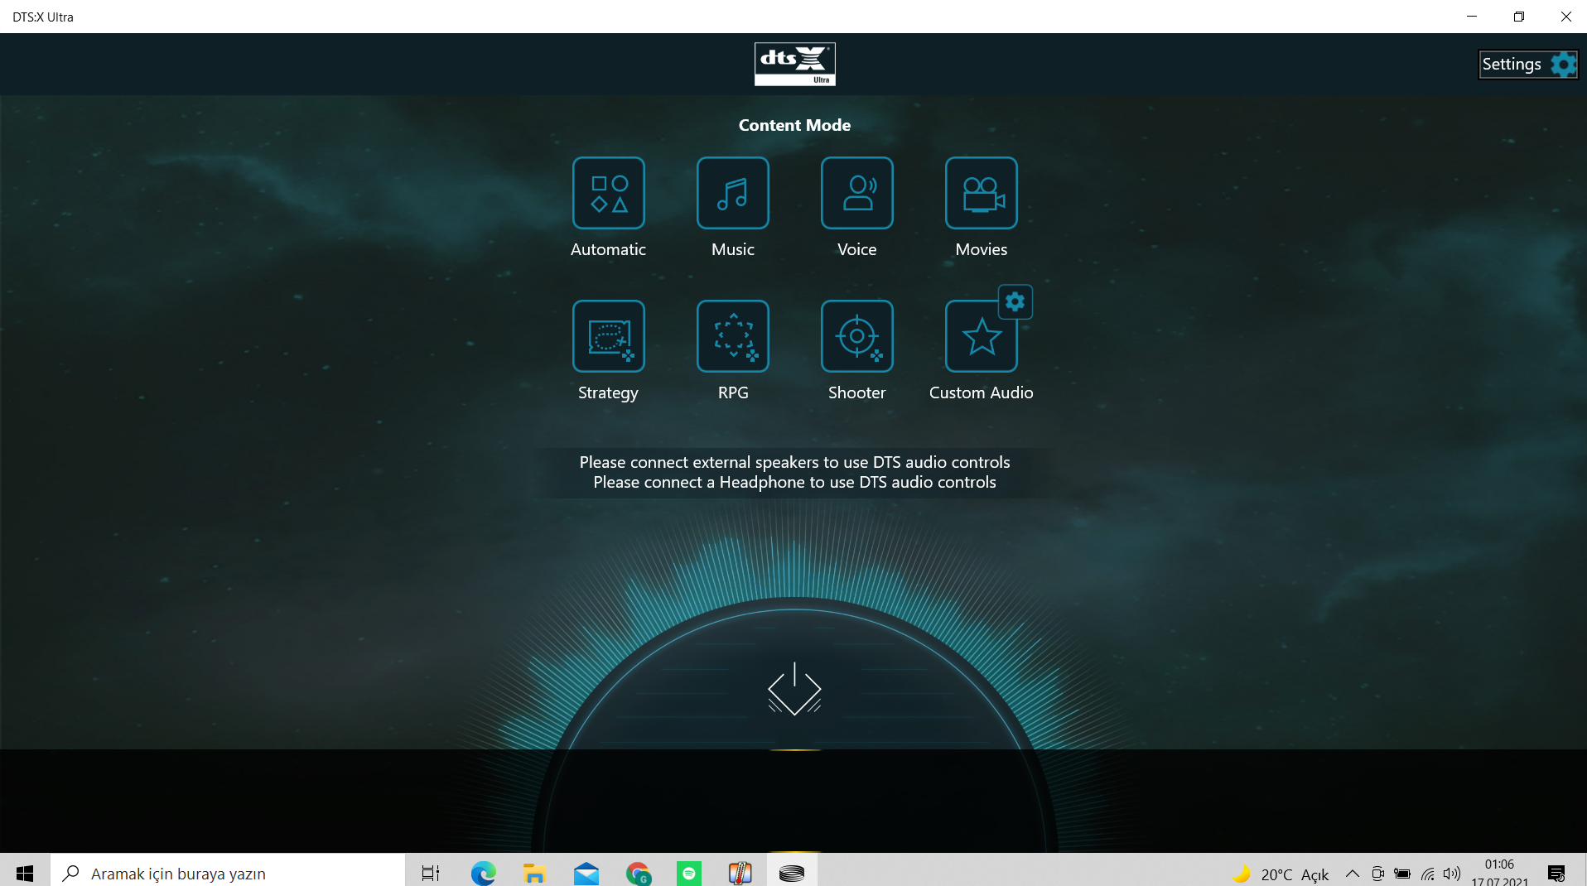Enable the Shooter crosshair mode icon
This screenshot has height=886, width=1587.
pos(857,336)
